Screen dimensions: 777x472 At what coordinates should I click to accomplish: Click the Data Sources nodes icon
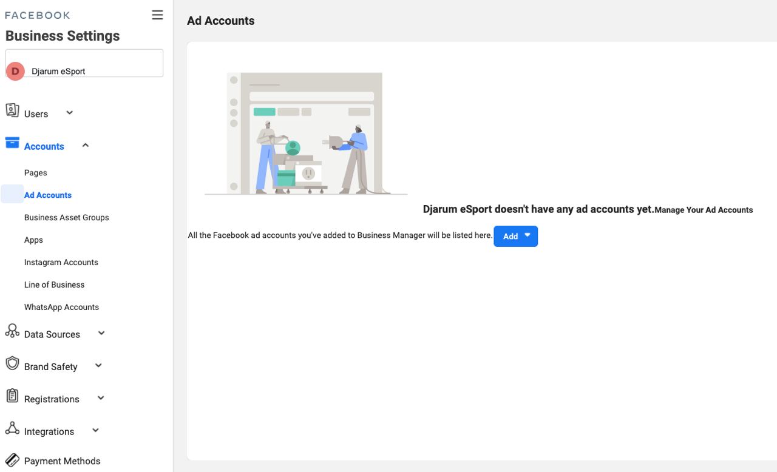pyautogui.click(x=12, y=331)
